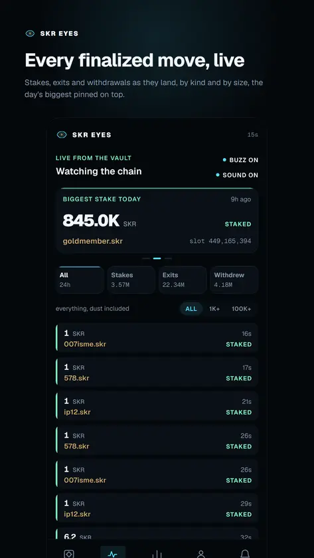Select the All 24h tab

[x=80, y=280]
